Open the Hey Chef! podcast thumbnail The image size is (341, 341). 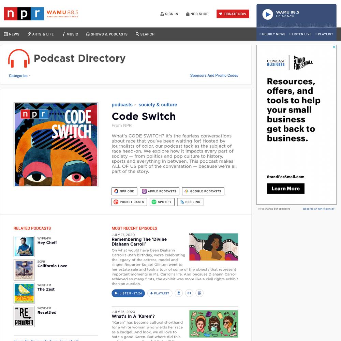click(x=24, y=247)
